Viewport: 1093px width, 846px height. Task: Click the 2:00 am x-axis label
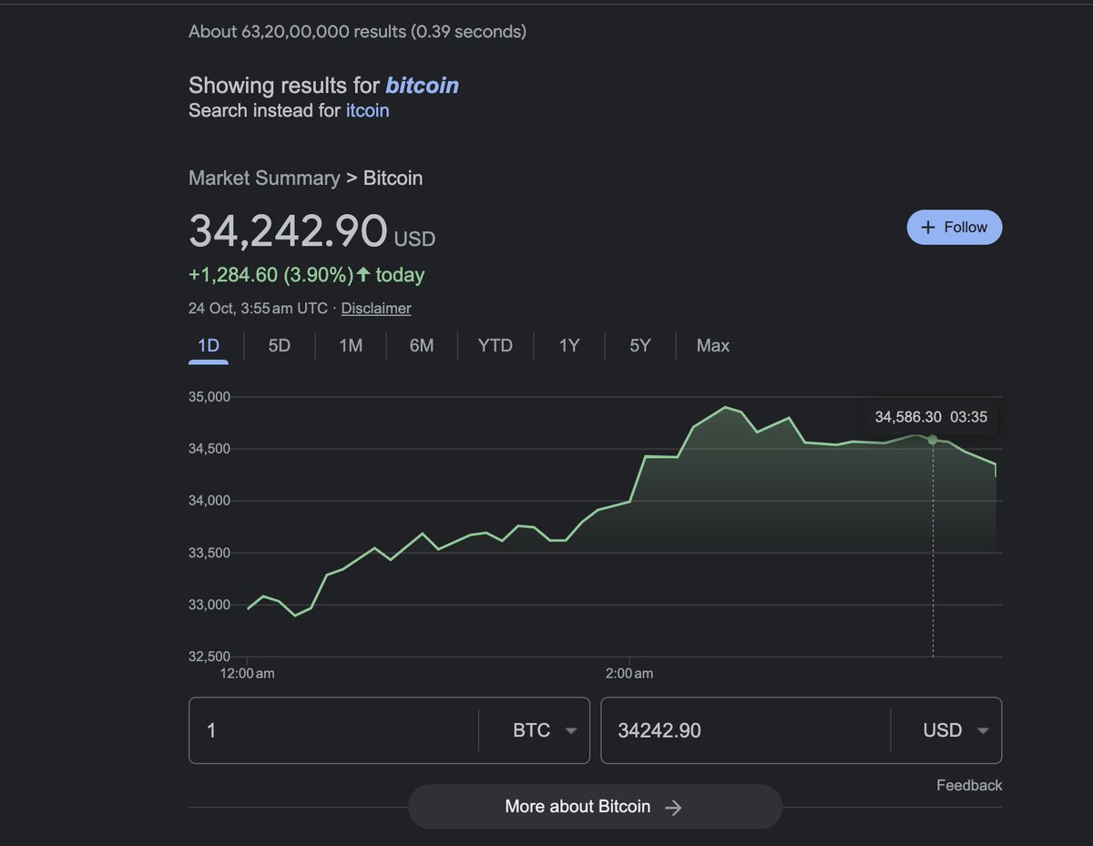630,673
